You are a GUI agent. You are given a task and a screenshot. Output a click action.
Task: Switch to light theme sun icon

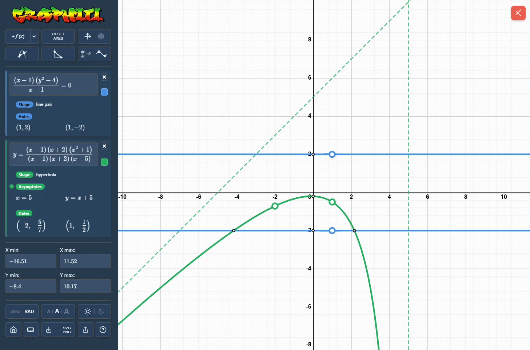[88, 311]
